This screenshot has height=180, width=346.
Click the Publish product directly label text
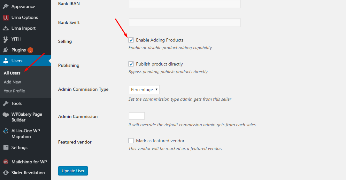(x=159, y=64)
